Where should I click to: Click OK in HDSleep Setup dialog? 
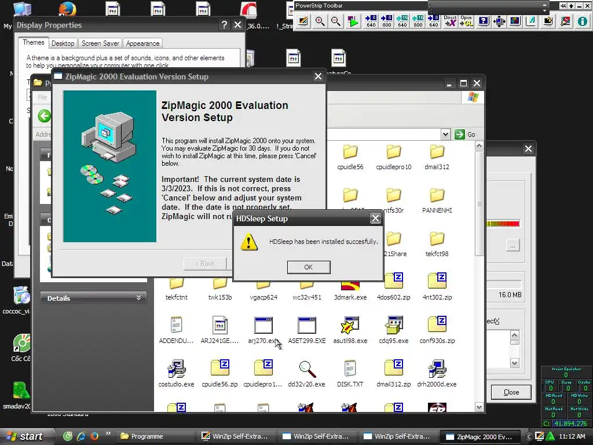tap(309, 267)
